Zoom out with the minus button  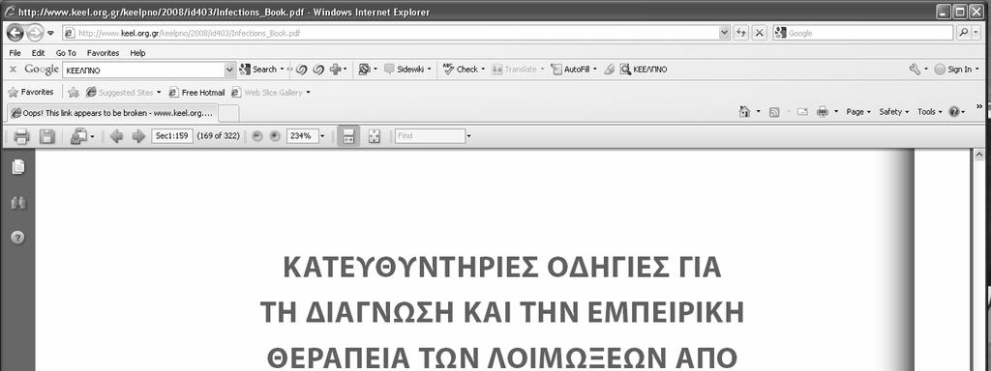pos(256,136)
